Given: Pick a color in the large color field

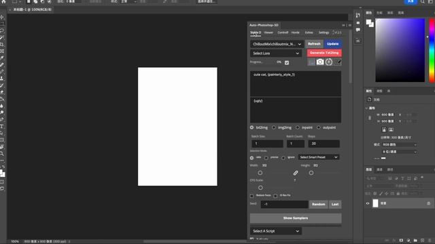Looking at the screenshot, I should [x=400, y=50].
